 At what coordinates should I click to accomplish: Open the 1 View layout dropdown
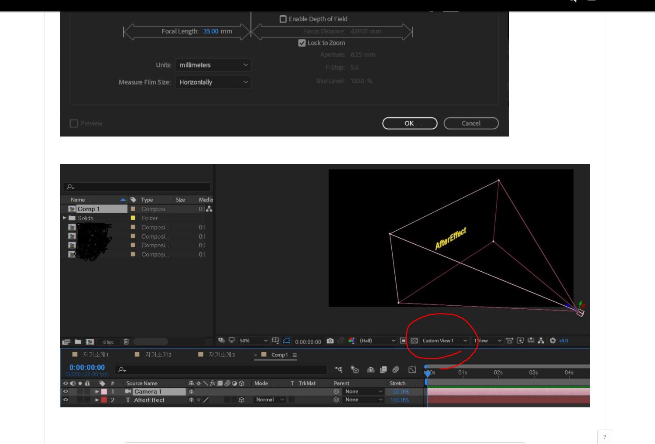[x=487, y=341]
